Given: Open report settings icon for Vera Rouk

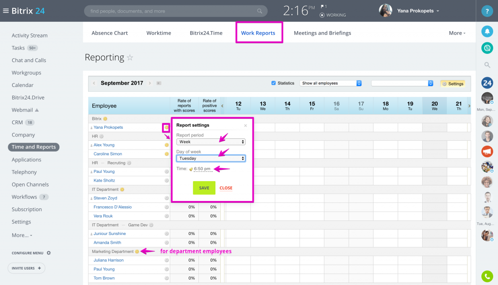Looking at the screenshot, I should pos(166,216).
